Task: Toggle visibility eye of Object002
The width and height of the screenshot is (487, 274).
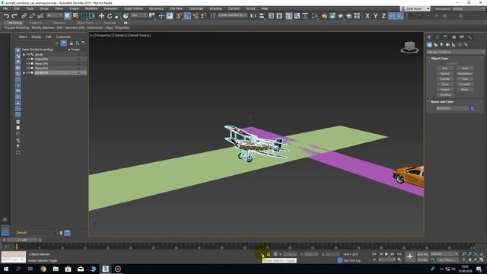Action: coord(28,59)
